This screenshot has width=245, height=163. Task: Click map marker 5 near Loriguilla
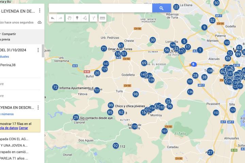pyautogui.click(x=184, y=41)
